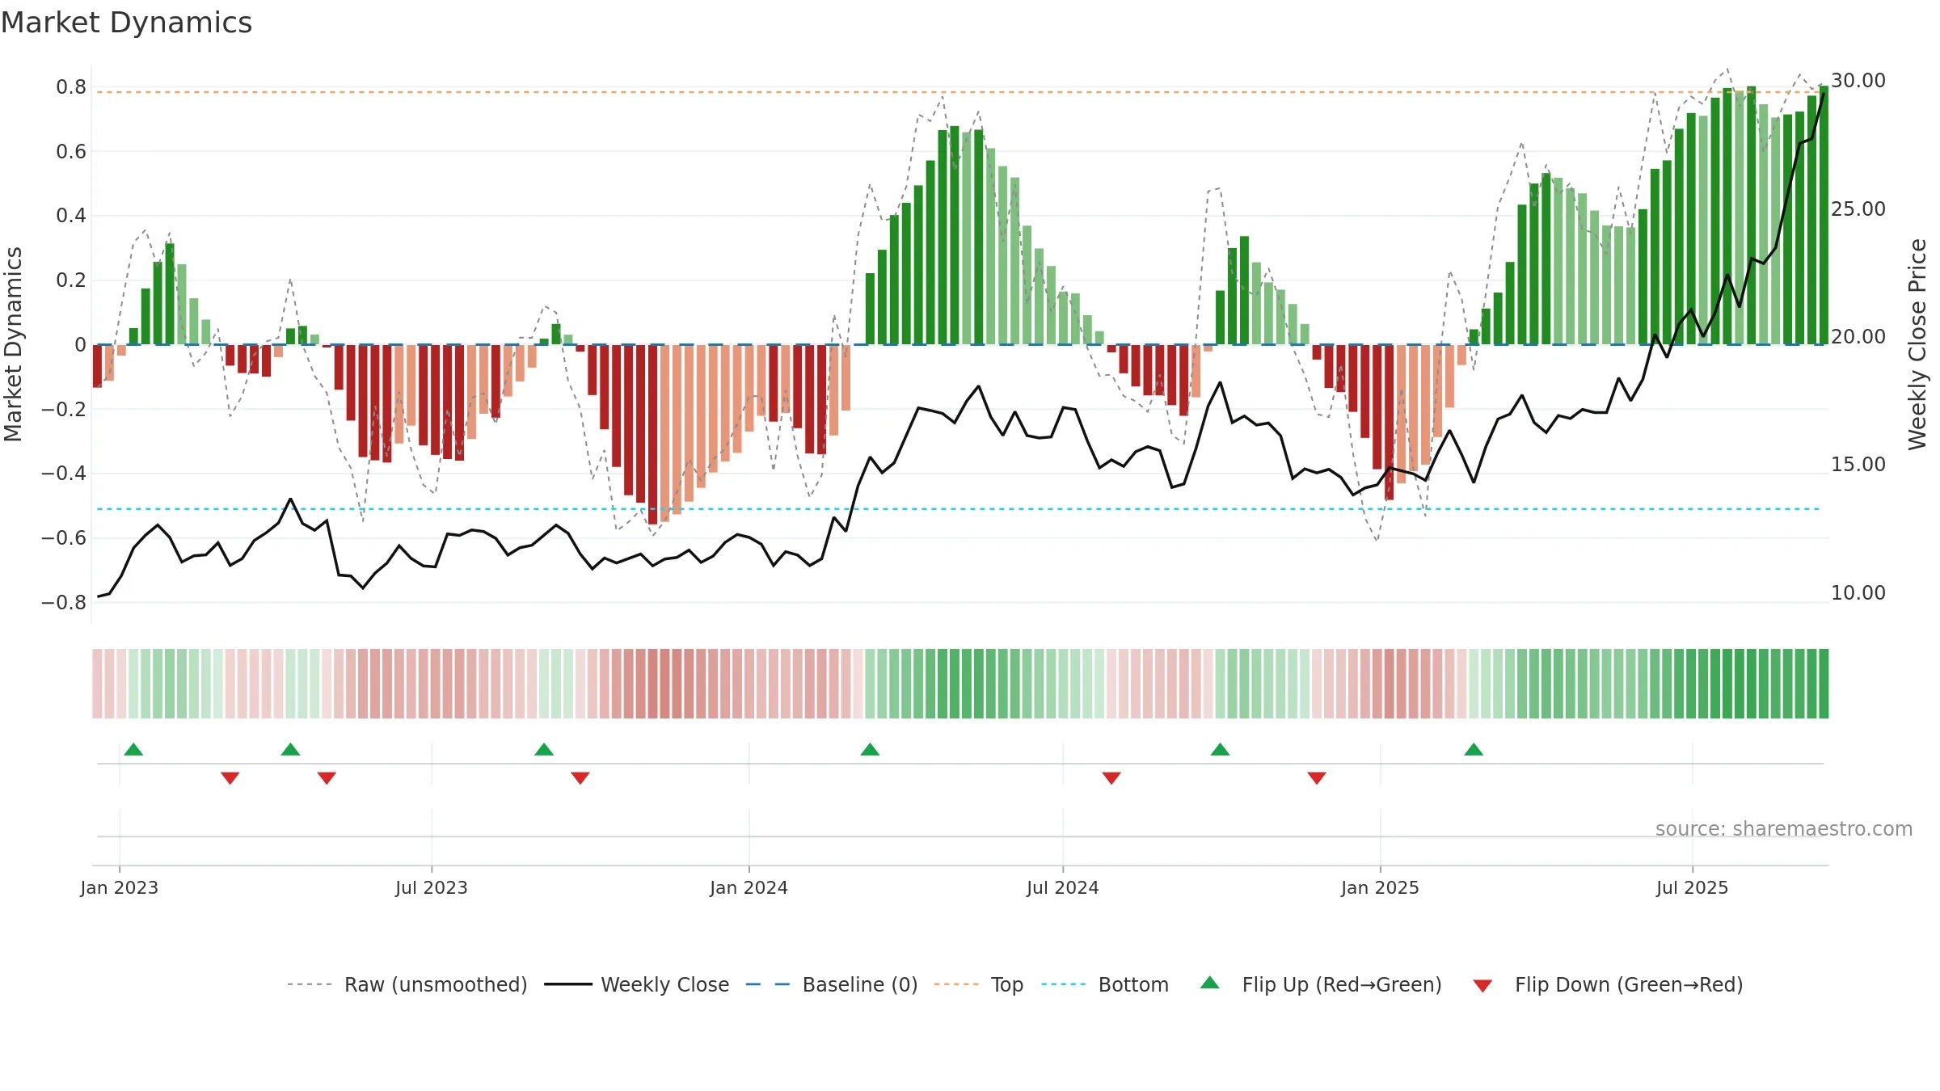Click the Jan 2024 x-axis label

tap(749, 887)
